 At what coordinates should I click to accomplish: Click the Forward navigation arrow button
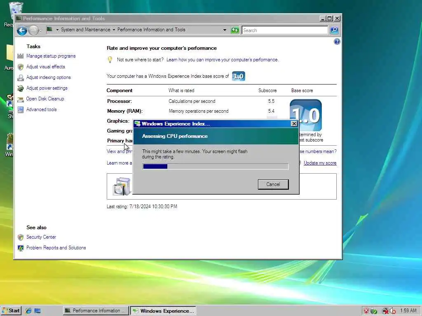click(x=33, y=30)
